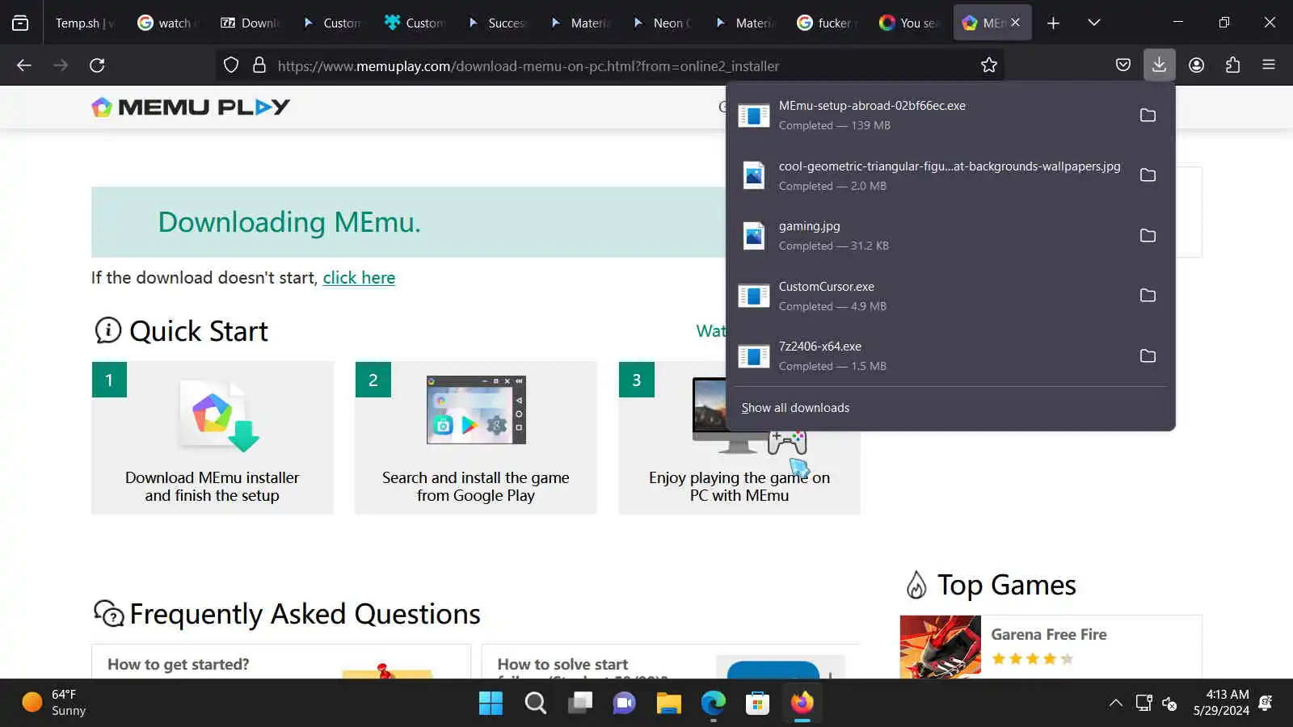Image resolution: width=1293 pixels, height=727 pixels.
Task: Open Microsoft Edge from the taskbar
Action: (x=713, y=703)
